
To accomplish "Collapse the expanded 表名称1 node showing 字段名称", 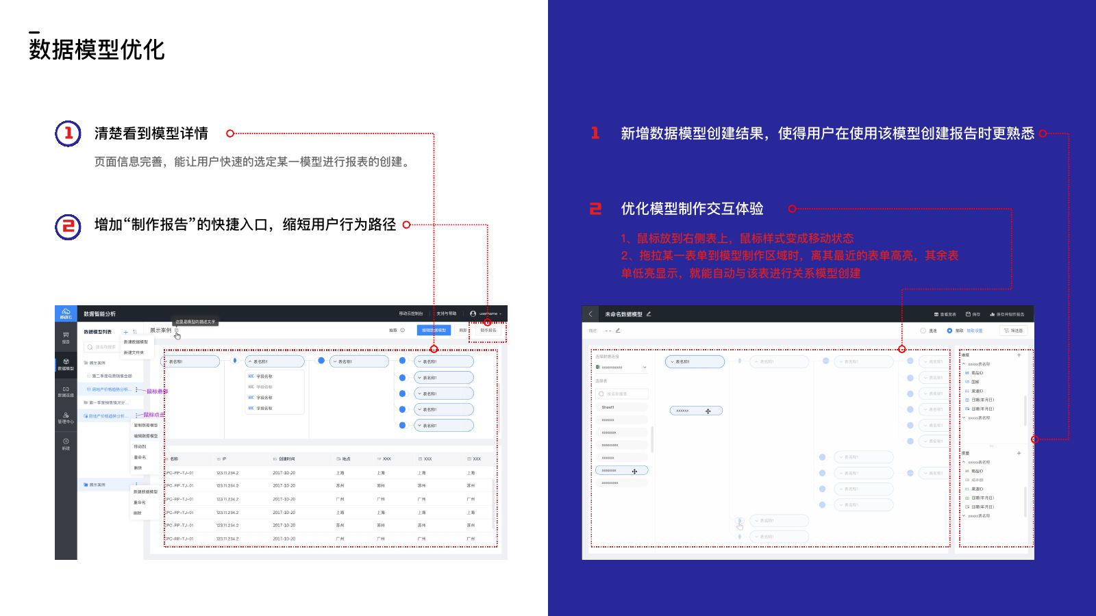I will (249, 361).
